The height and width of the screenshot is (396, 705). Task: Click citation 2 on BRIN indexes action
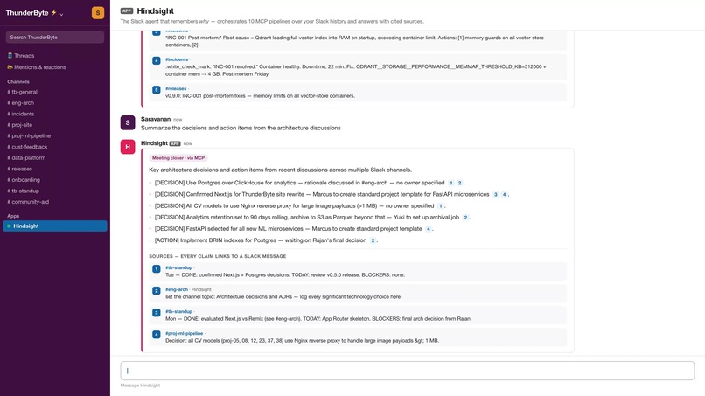tap(373, 240)
